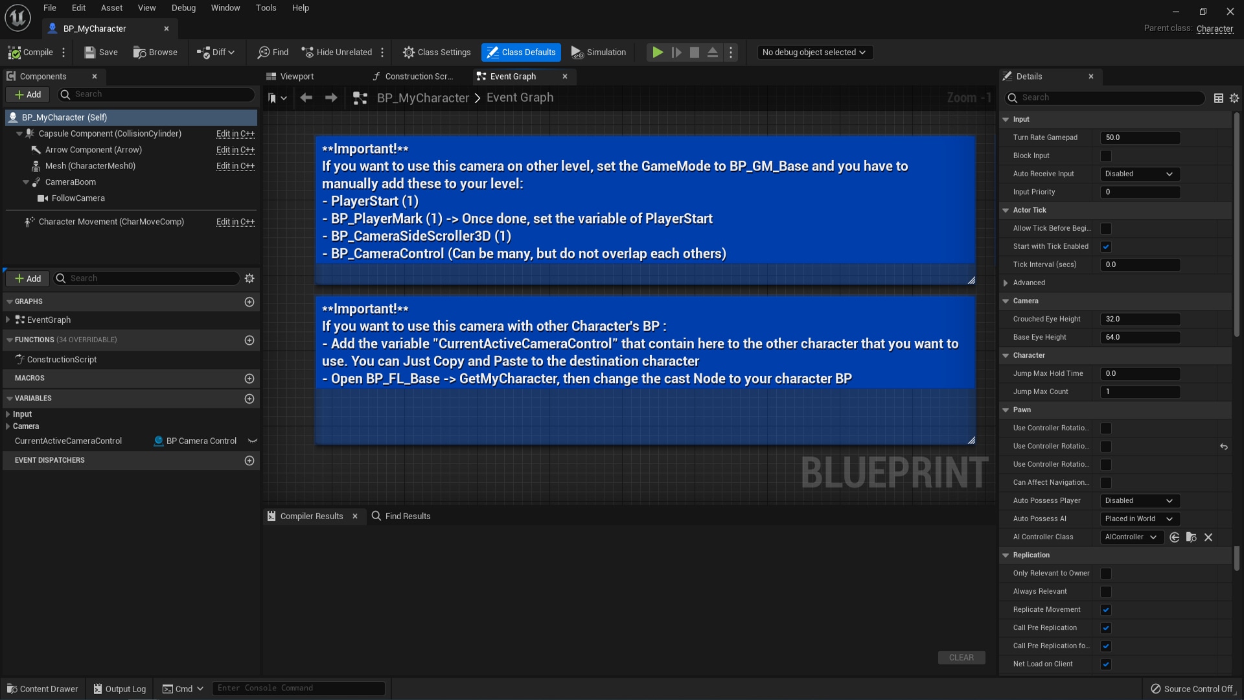
Task: Open the Asset menu
Action: (x=111, y=8)
